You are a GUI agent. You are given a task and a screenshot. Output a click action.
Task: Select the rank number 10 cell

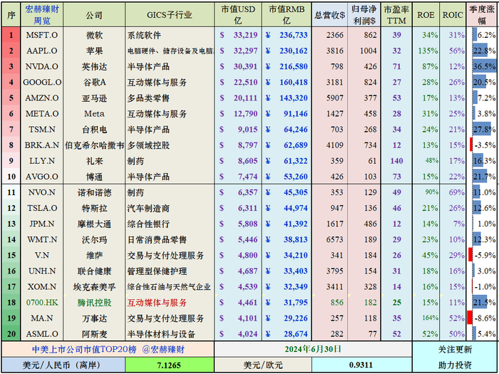click(11, 177)
